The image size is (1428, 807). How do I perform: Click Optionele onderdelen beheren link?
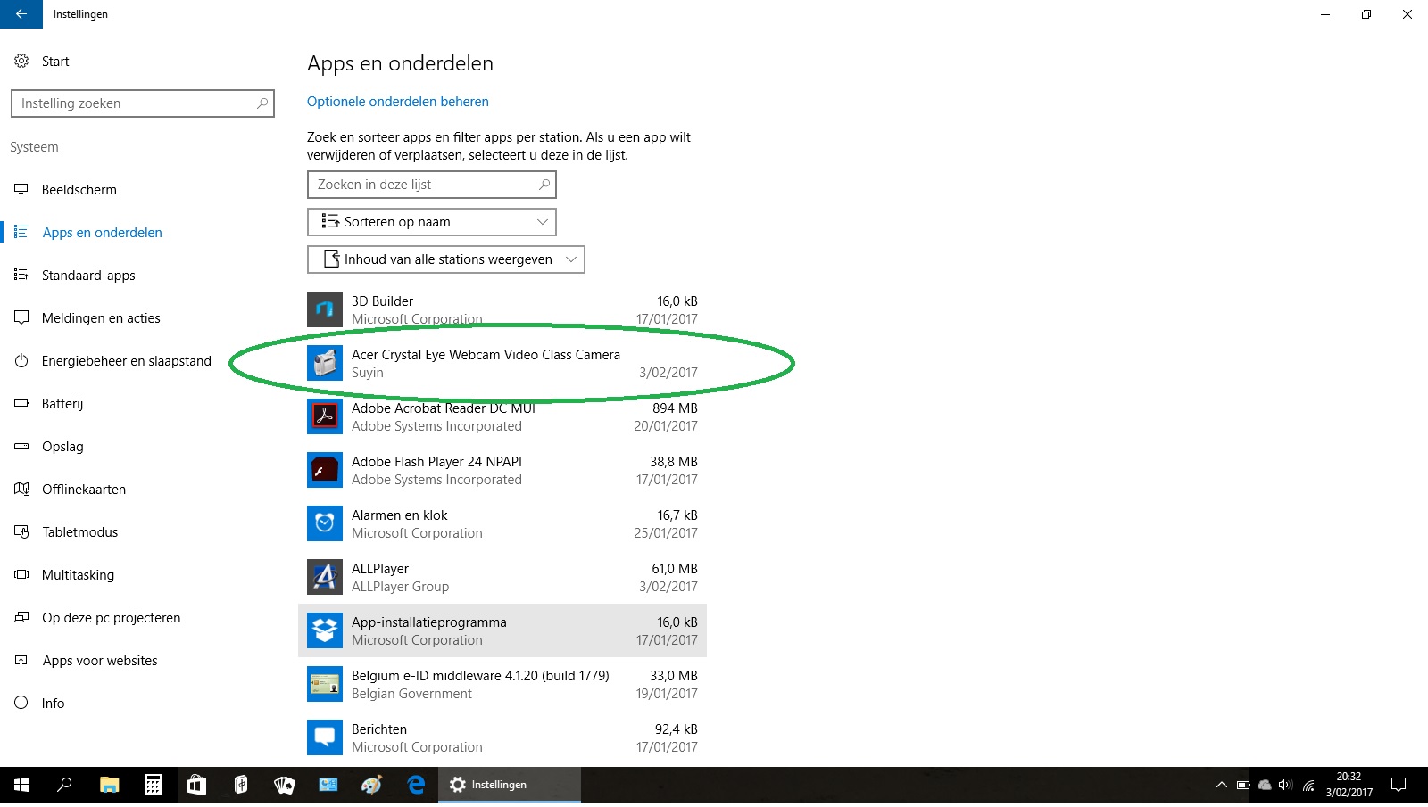pos(398,102)
